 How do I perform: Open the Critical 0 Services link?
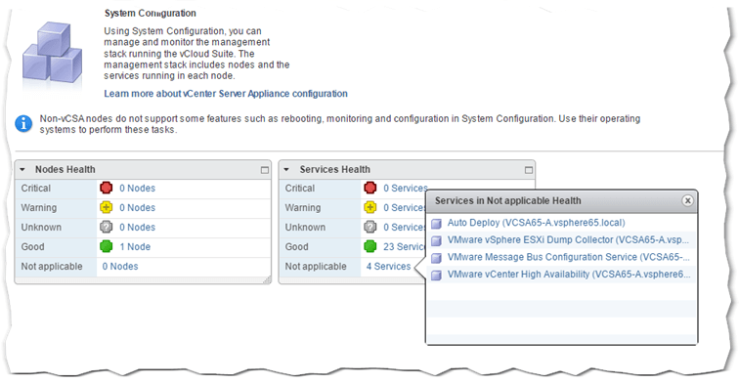tap(406, 188)
